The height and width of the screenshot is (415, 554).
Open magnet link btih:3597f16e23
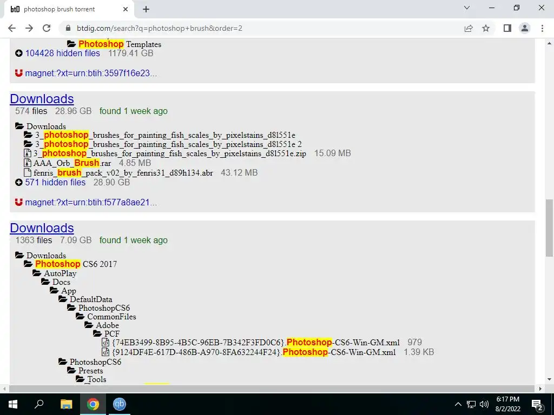91,73
